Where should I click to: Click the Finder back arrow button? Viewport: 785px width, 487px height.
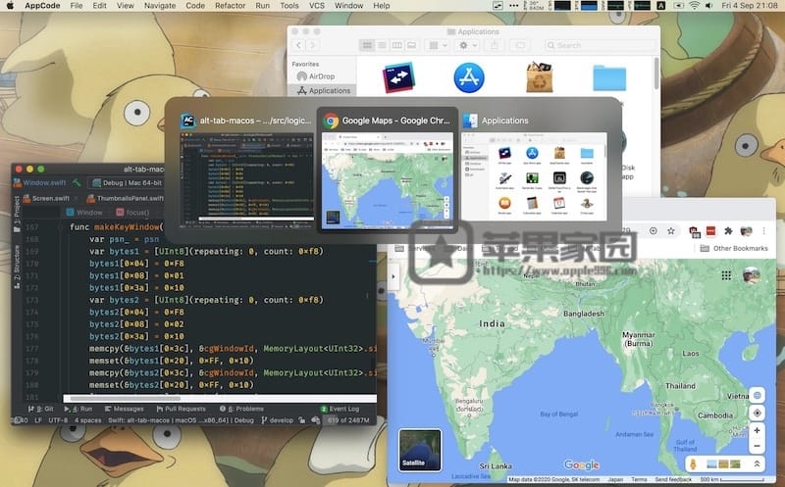(299, 45)
